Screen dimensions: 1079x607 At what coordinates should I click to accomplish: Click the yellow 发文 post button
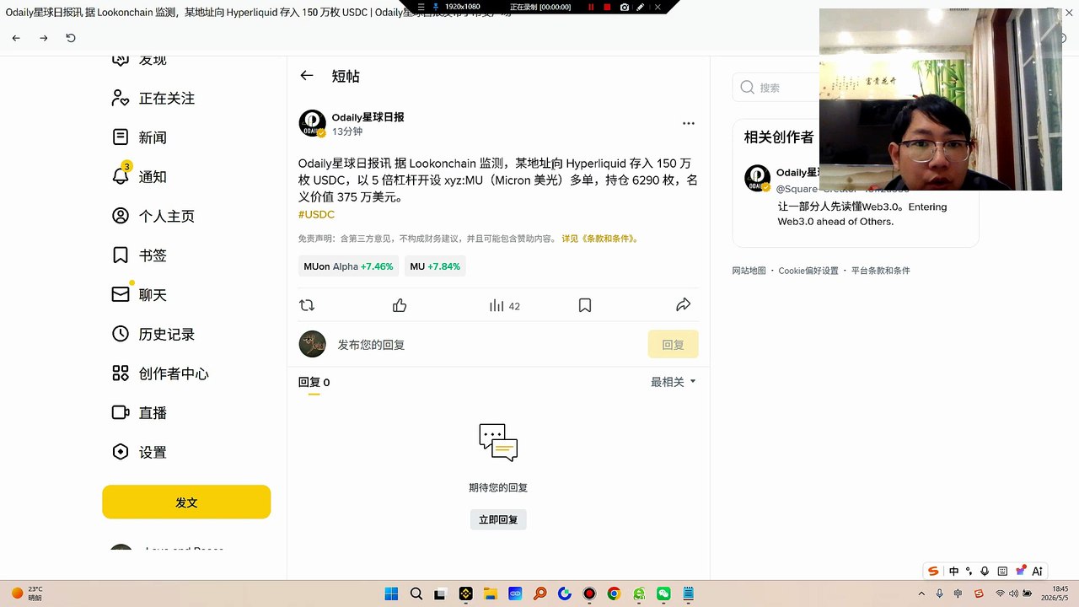(x=186, y=502)
